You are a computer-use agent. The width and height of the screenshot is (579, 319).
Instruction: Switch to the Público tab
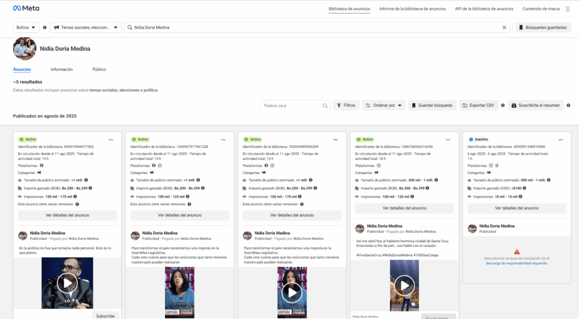pos(99,69)
